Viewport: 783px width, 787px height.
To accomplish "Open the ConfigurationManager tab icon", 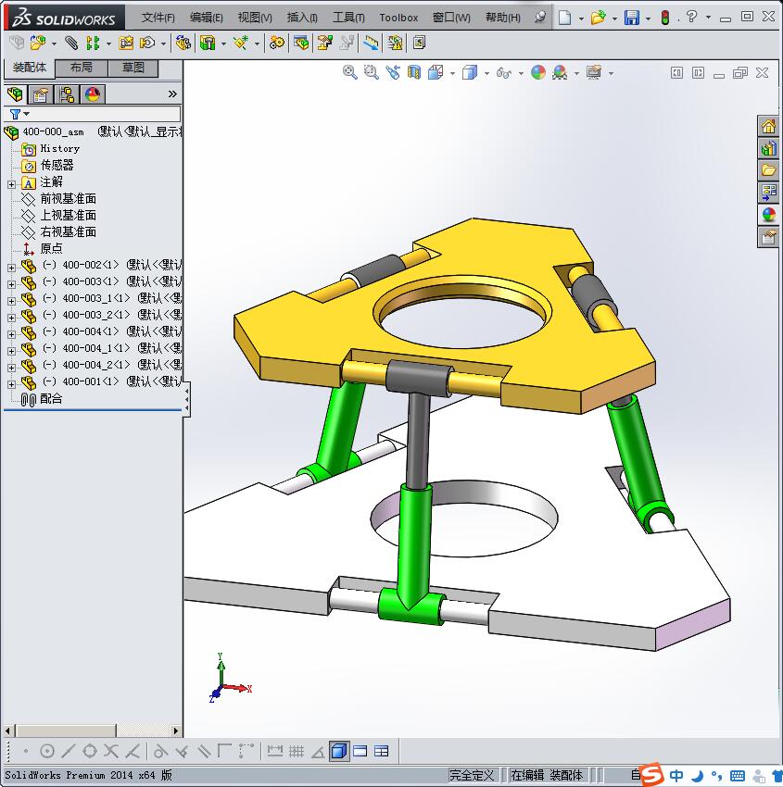I will pos(67,94).
